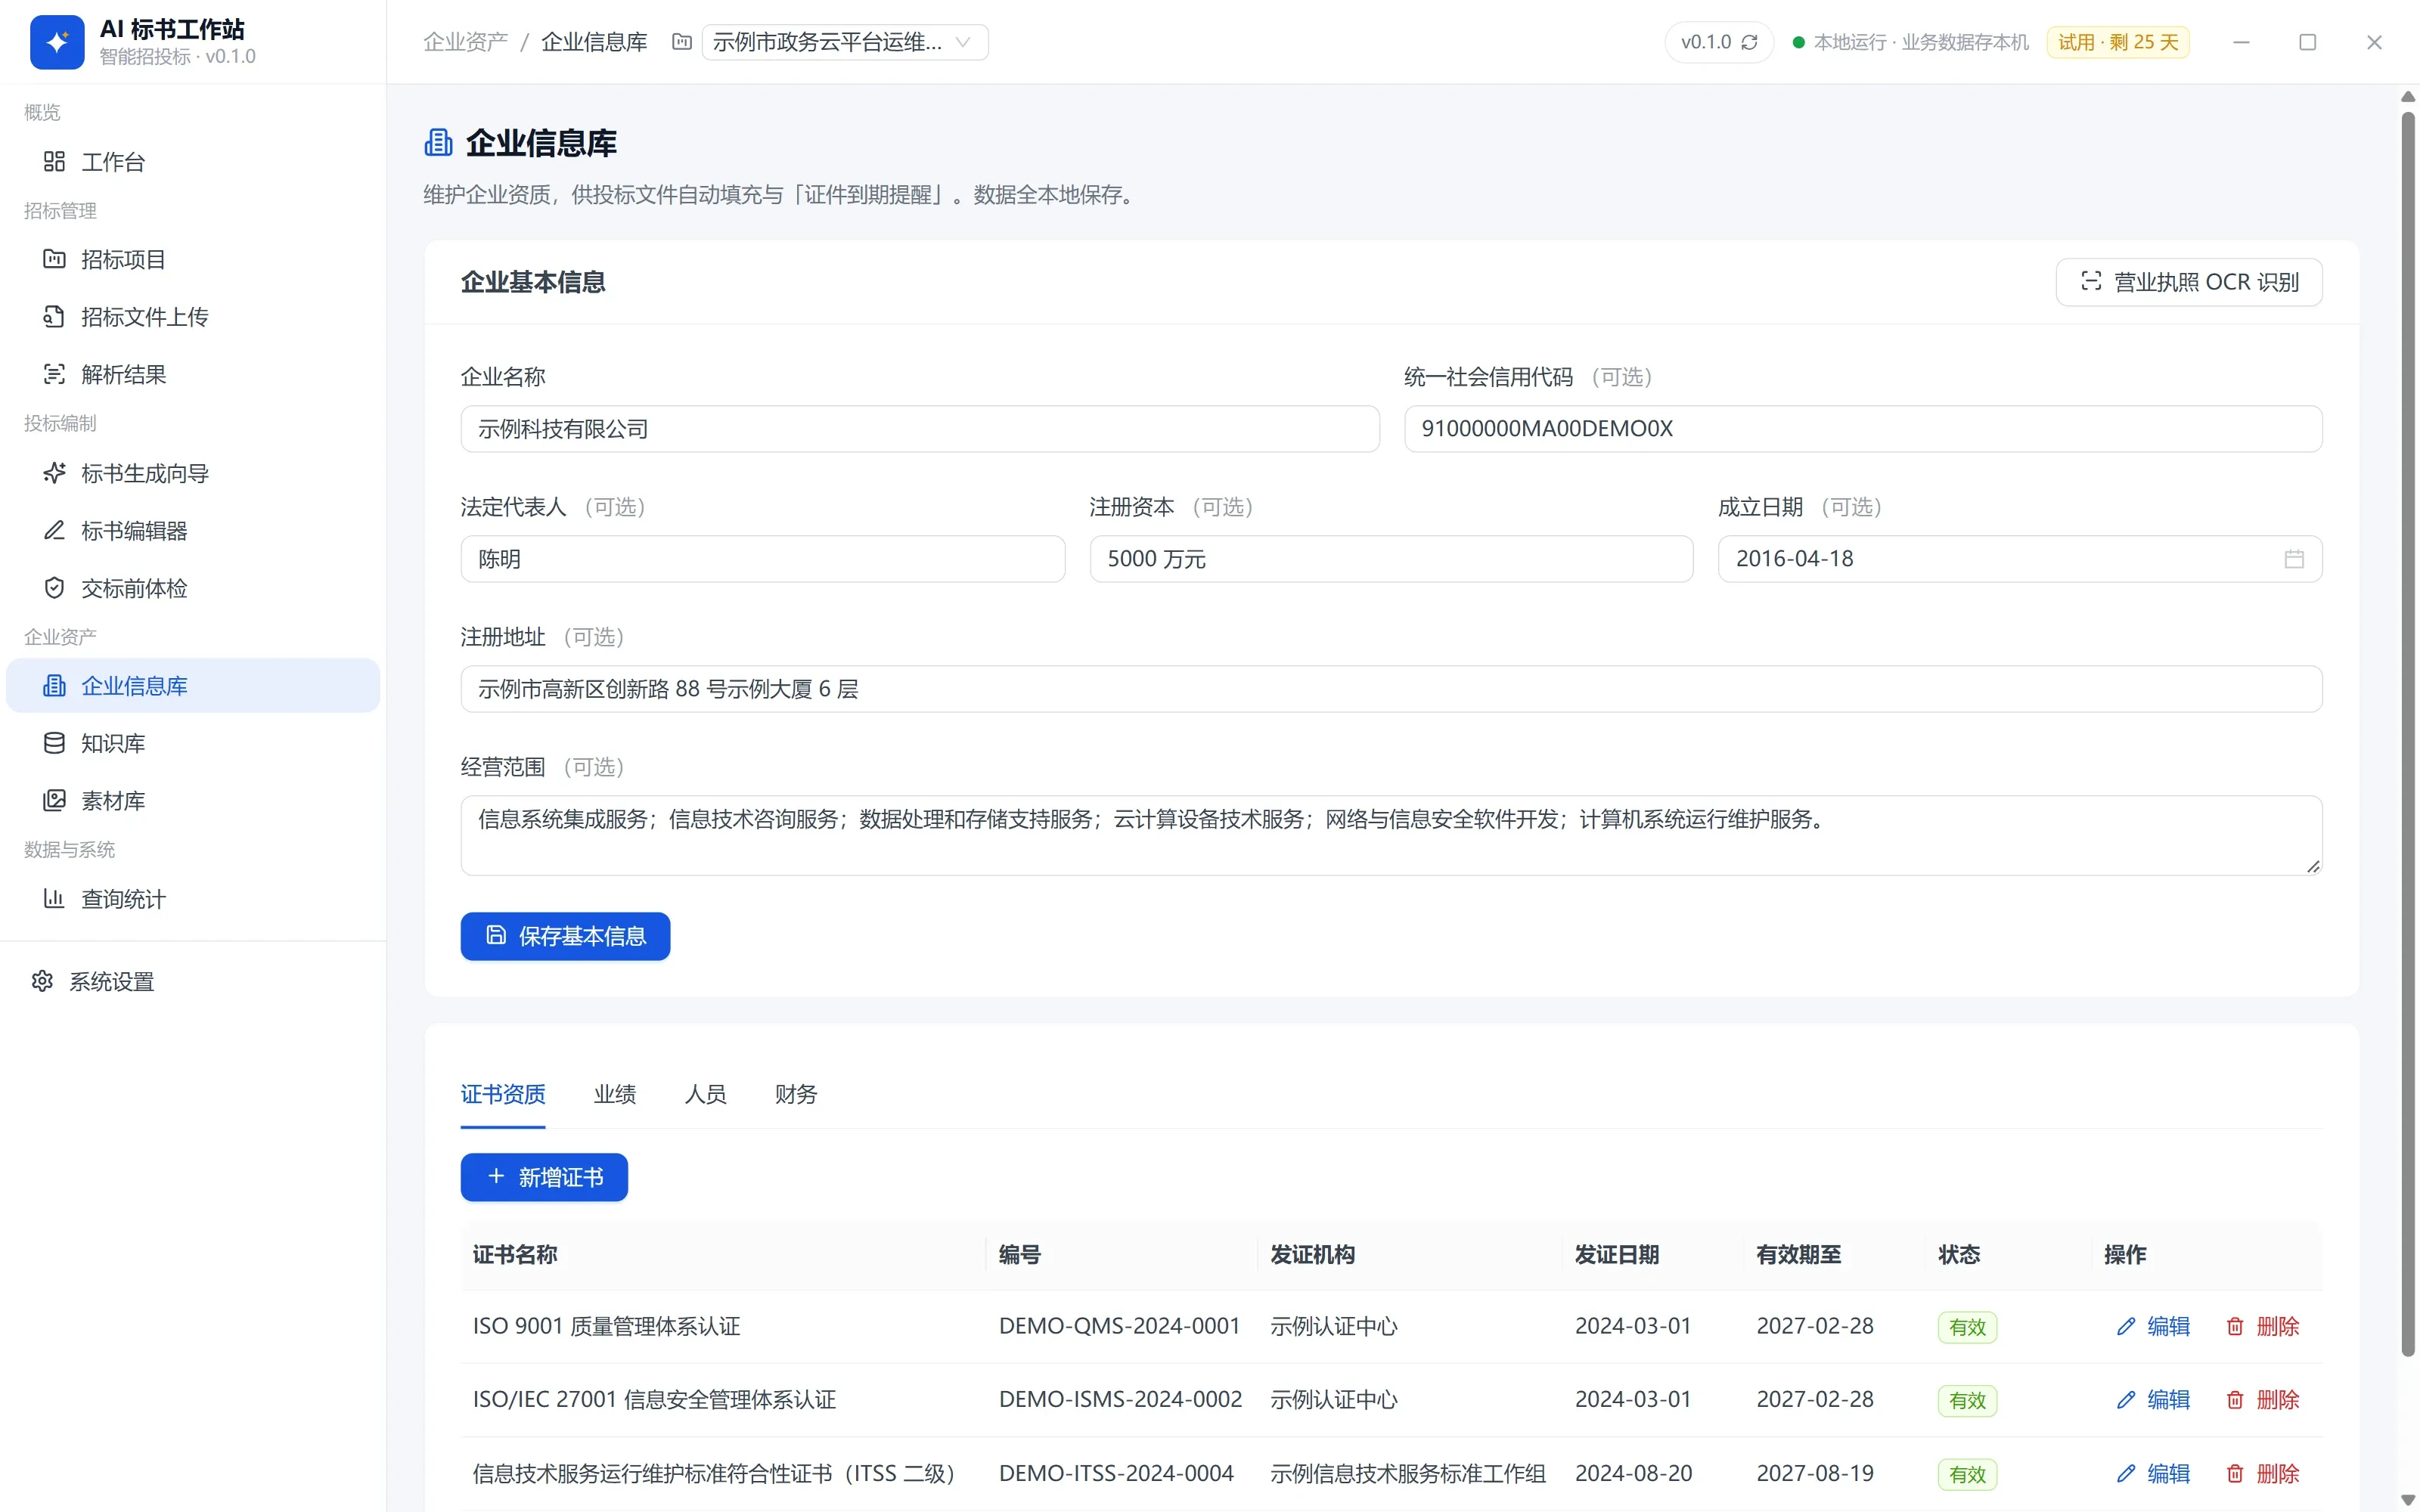The width and height of the screenshot is (2420, 1512).
Task: Switch to the 财务 tab
Action: pyautogui.click(x=796, y=1094)
